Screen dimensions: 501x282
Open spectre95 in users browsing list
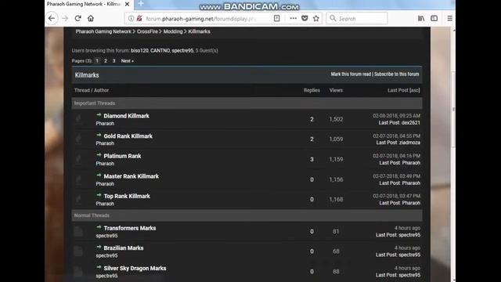pos(182,50)
